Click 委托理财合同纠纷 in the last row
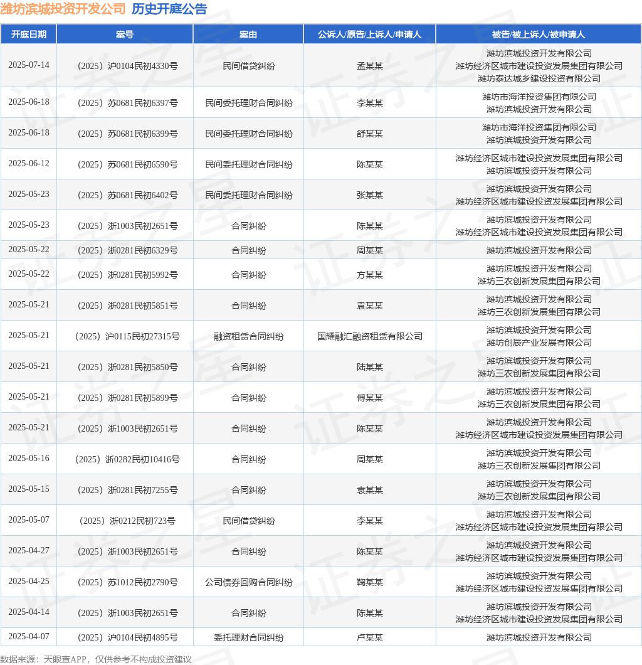The image size is (642, 665). tap(249, 637)
